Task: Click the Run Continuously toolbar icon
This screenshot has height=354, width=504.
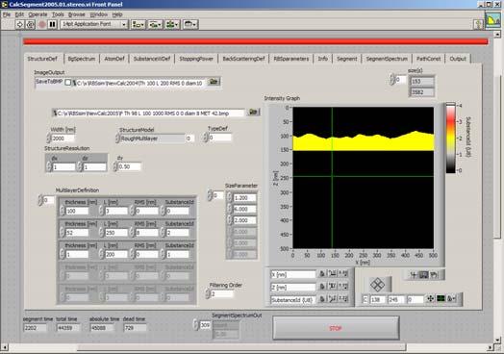Action: click(x=31, y=24)
